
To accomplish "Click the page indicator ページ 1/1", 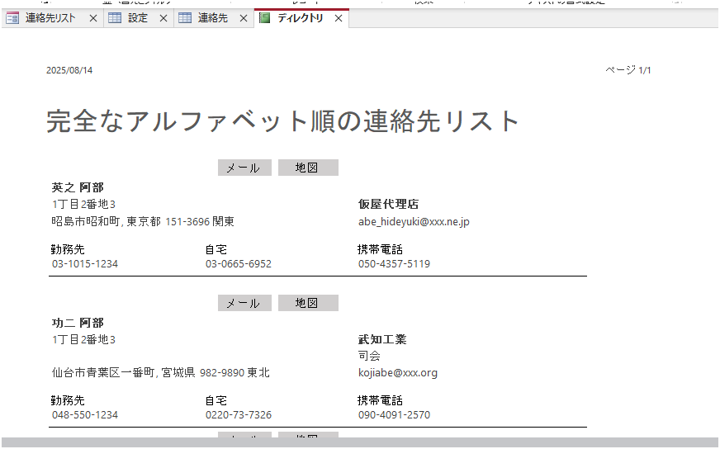I will pos(628,70).
